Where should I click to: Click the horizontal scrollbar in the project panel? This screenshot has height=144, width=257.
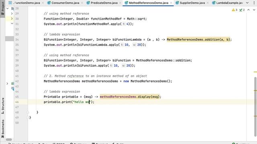9,140
